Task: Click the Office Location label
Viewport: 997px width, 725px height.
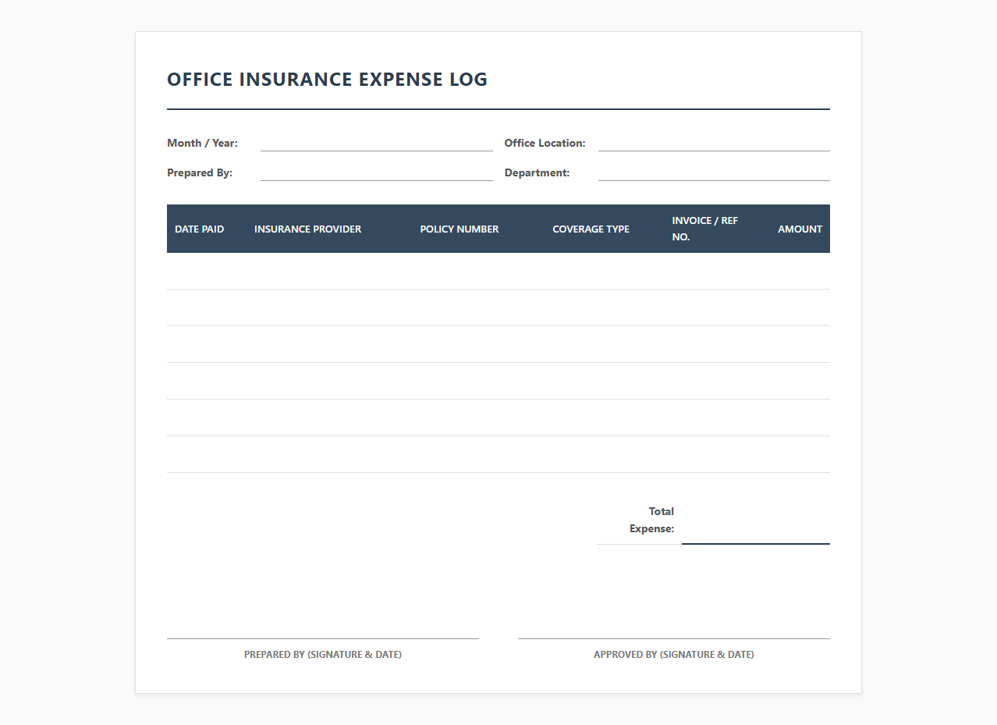Action: tap(545, 143)
